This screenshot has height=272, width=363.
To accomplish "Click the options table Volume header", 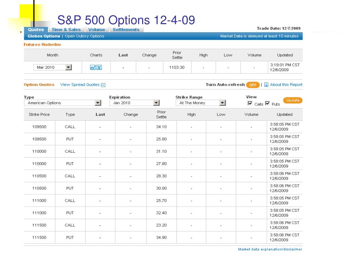I will pos(251,114).
